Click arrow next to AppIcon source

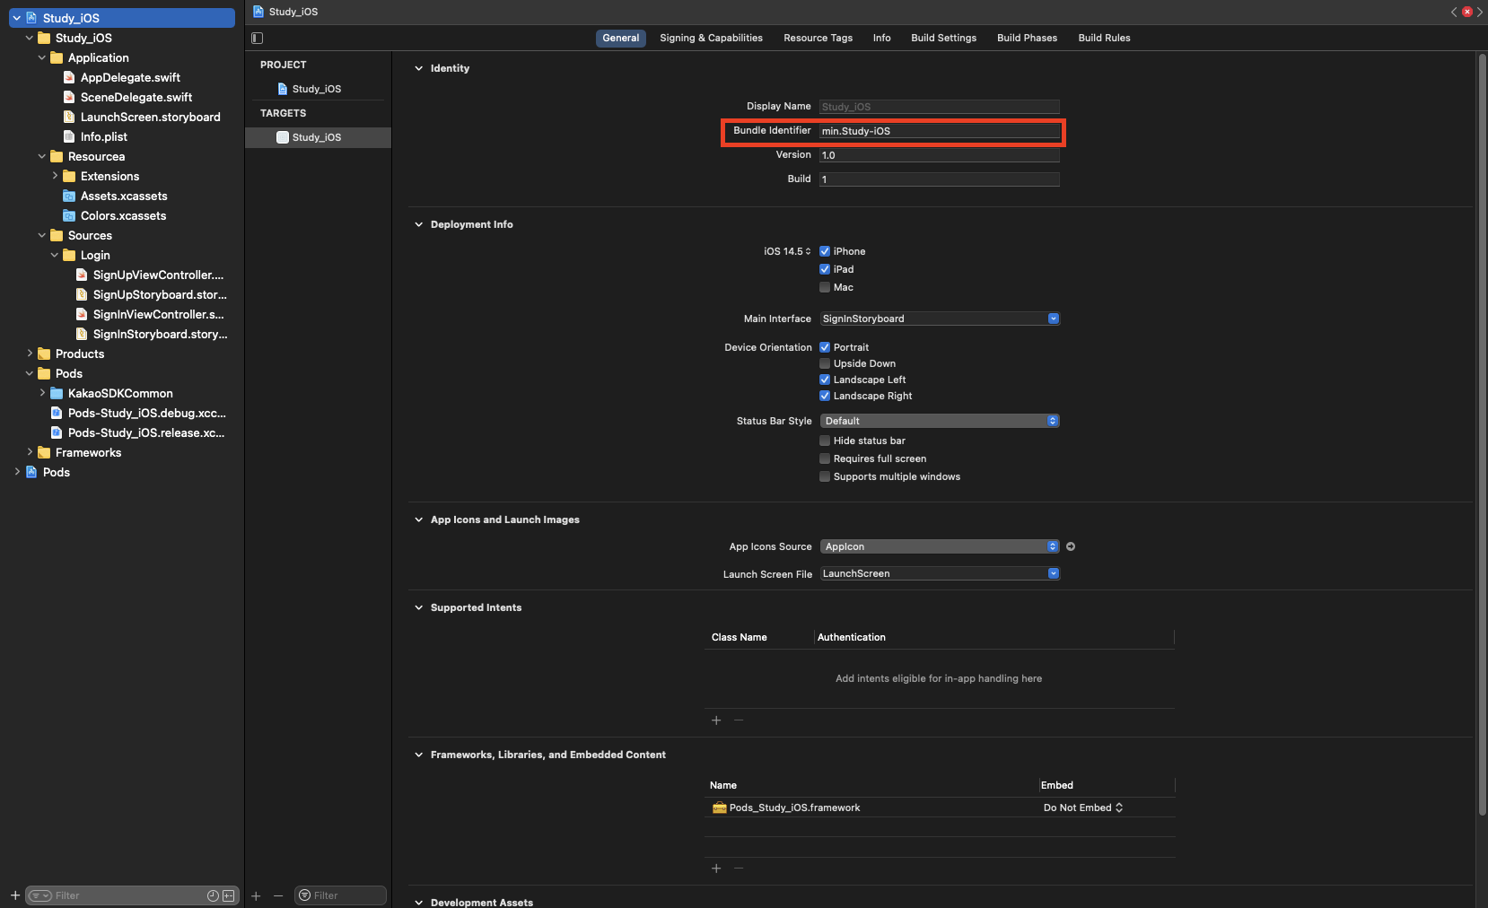(x=1071, y=546)
